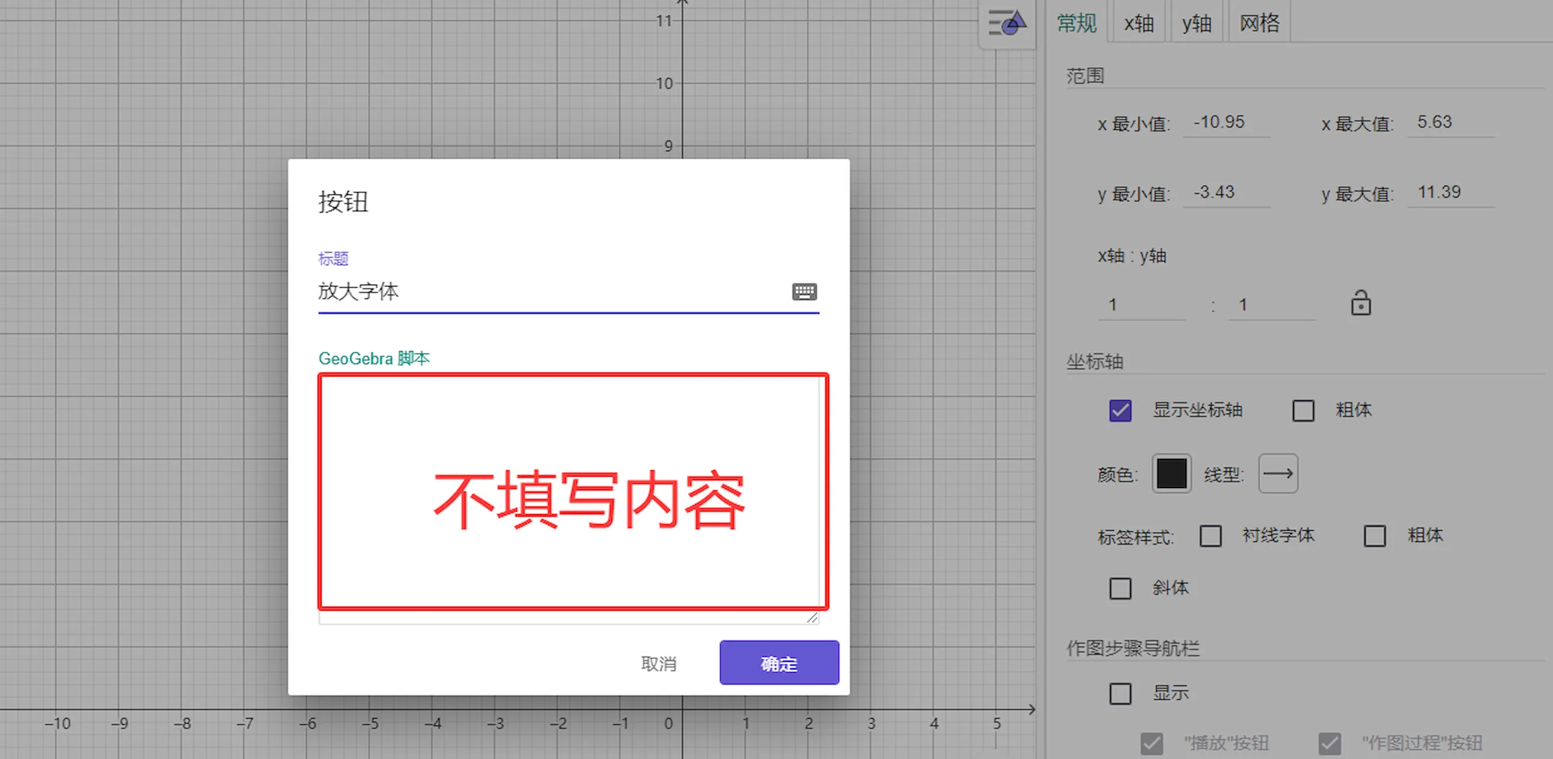The height and width of the screenshot is (759, 1553).
Task: Toggle the axis ratio lock icon
Action: click(x=1360, y=303)
